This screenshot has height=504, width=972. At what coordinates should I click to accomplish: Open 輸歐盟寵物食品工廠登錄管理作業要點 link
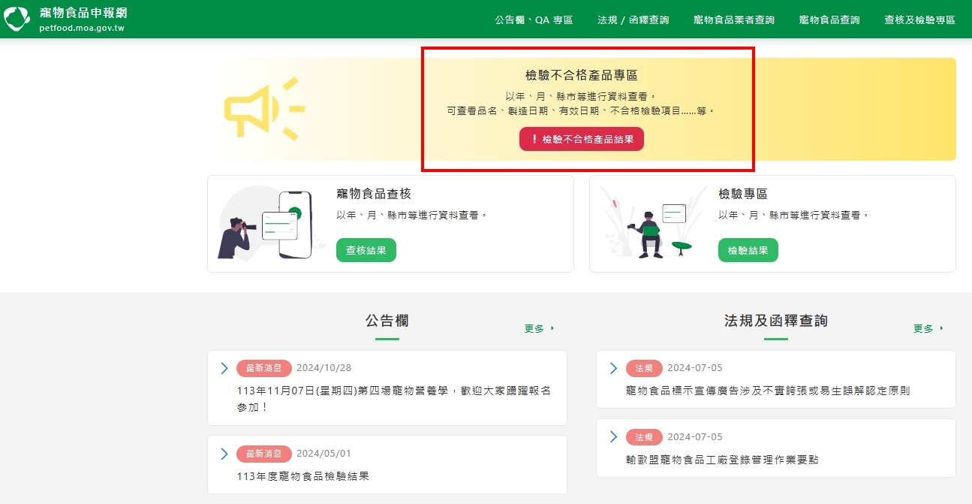[x=721, y=459]
